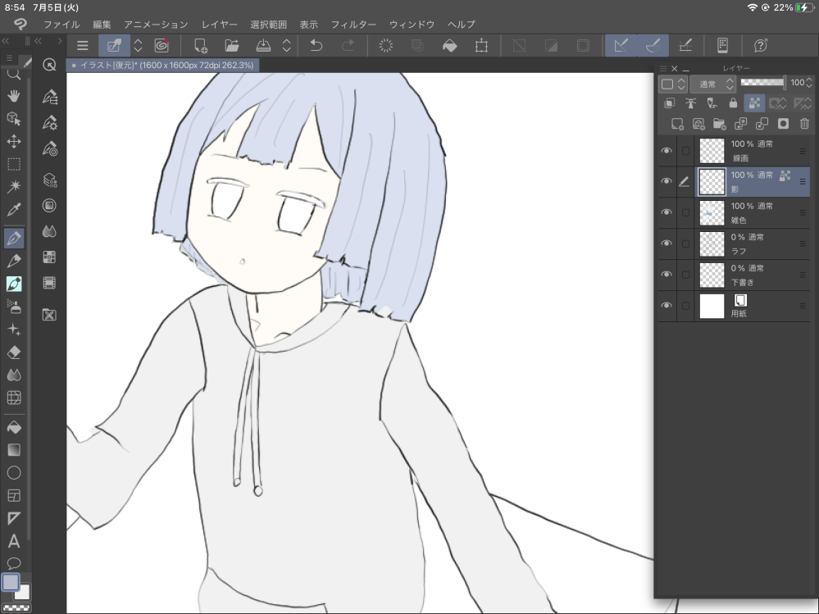Select the Auto Select magic wand tool

[x=14, y=186]
